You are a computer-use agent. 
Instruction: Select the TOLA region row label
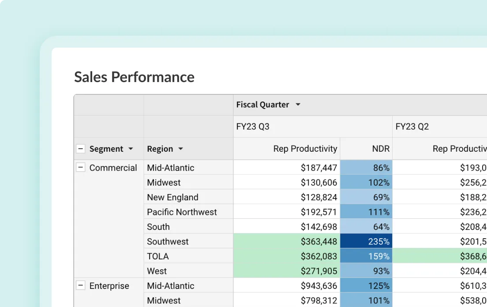[157, 256]
